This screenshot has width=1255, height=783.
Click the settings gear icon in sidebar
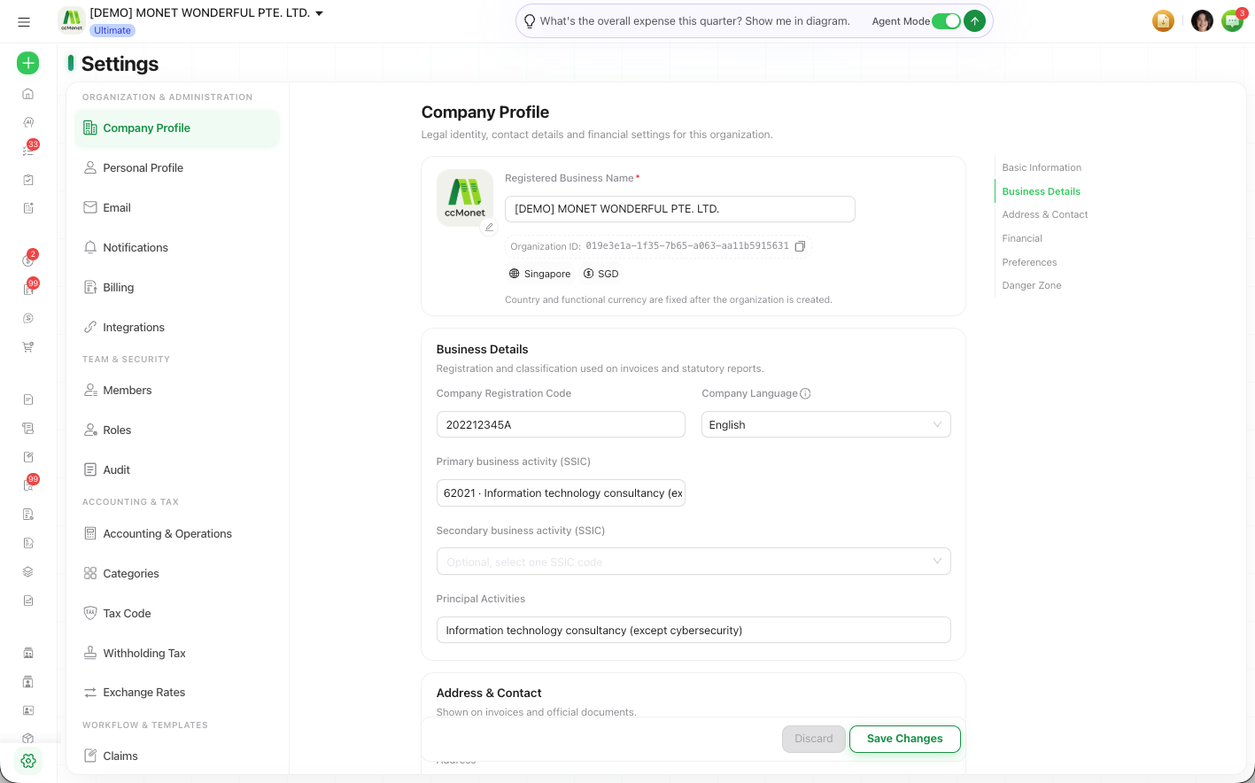pos(28,761)
